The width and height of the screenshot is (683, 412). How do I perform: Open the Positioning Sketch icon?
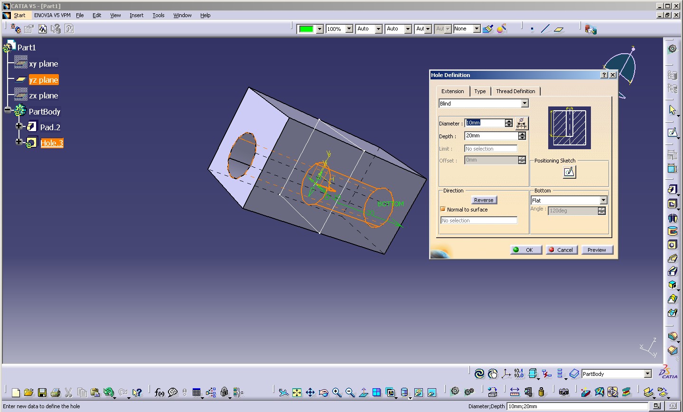pyautogui.click(x=569, y=172)
